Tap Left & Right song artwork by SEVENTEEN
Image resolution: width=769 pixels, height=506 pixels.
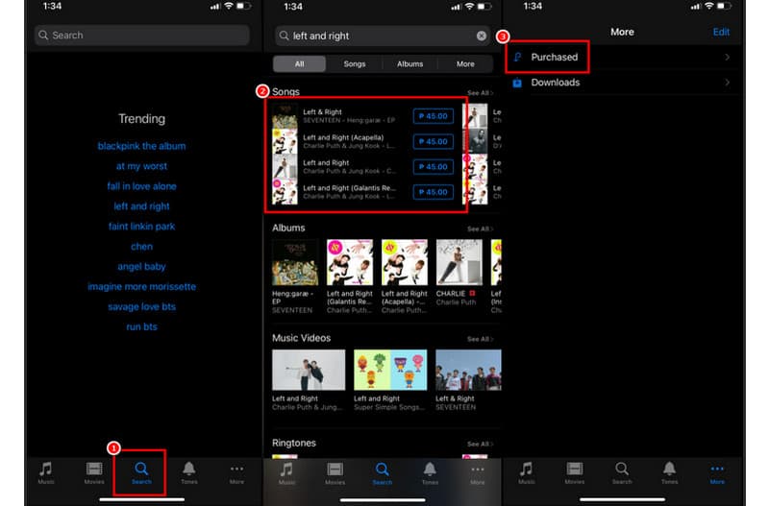285,116
